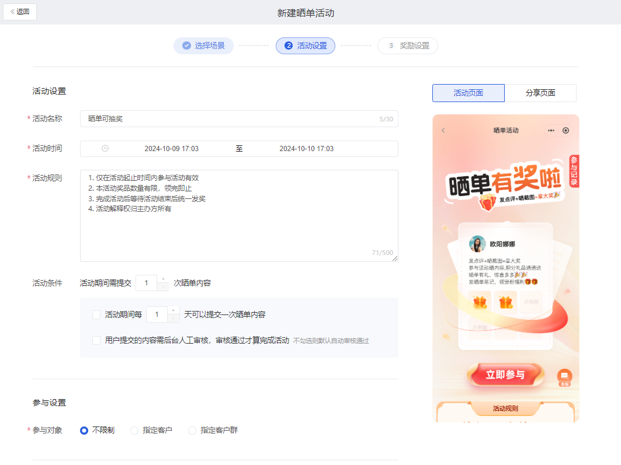Click the red gift box icon on banner
This screenshot has width=621, height=465.
tap(488, 202)
